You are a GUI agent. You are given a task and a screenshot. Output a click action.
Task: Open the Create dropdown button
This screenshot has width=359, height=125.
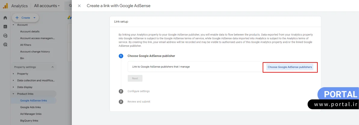(x=25, y=18)
